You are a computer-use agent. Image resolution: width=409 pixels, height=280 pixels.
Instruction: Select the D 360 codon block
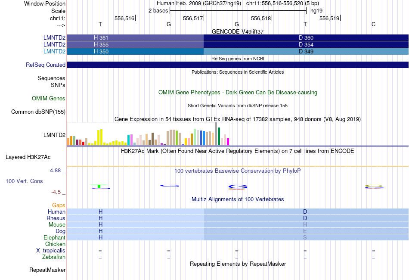coord(306,37)
